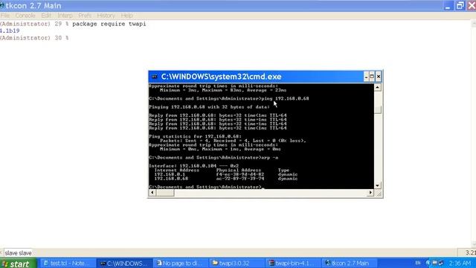Click the 'Physical Address' column header text
Viewport: 476px width, 268px height.
click(238, 170)
